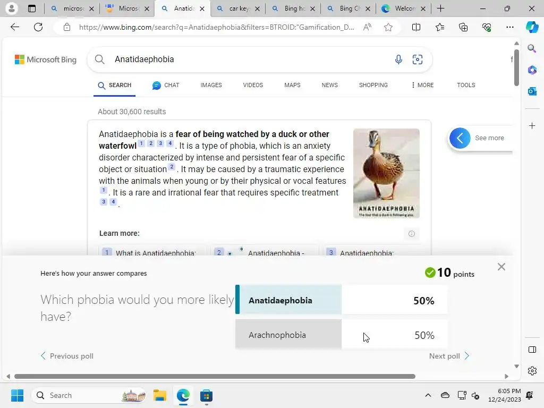Screen dimensions: 544x408
Task: Open a new browser tab
Action: [440, 8]
